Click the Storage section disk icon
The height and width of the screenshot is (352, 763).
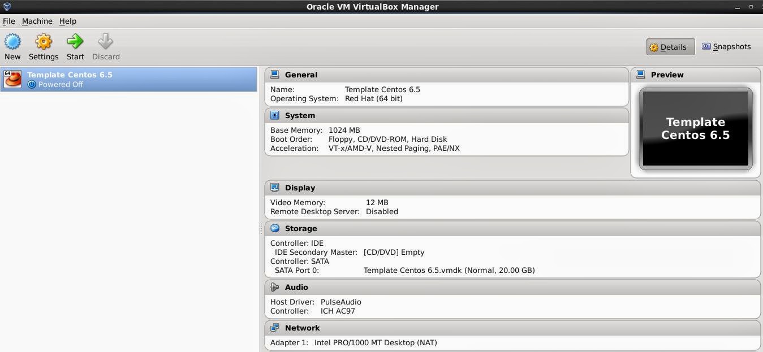pos(275,228)
